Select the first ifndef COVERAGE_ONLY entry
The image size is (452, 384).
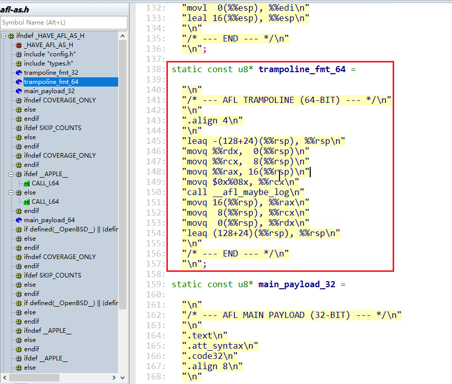[x=60, y=100]
